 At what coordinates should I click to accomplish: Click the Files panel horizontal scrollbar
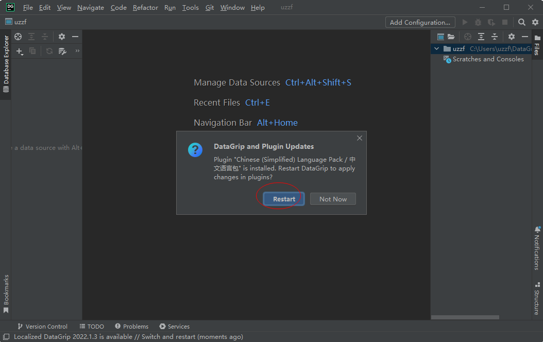[465, 317]
